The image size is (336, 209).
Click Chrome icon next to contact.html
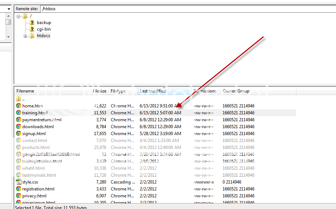[x=19, y=141]
